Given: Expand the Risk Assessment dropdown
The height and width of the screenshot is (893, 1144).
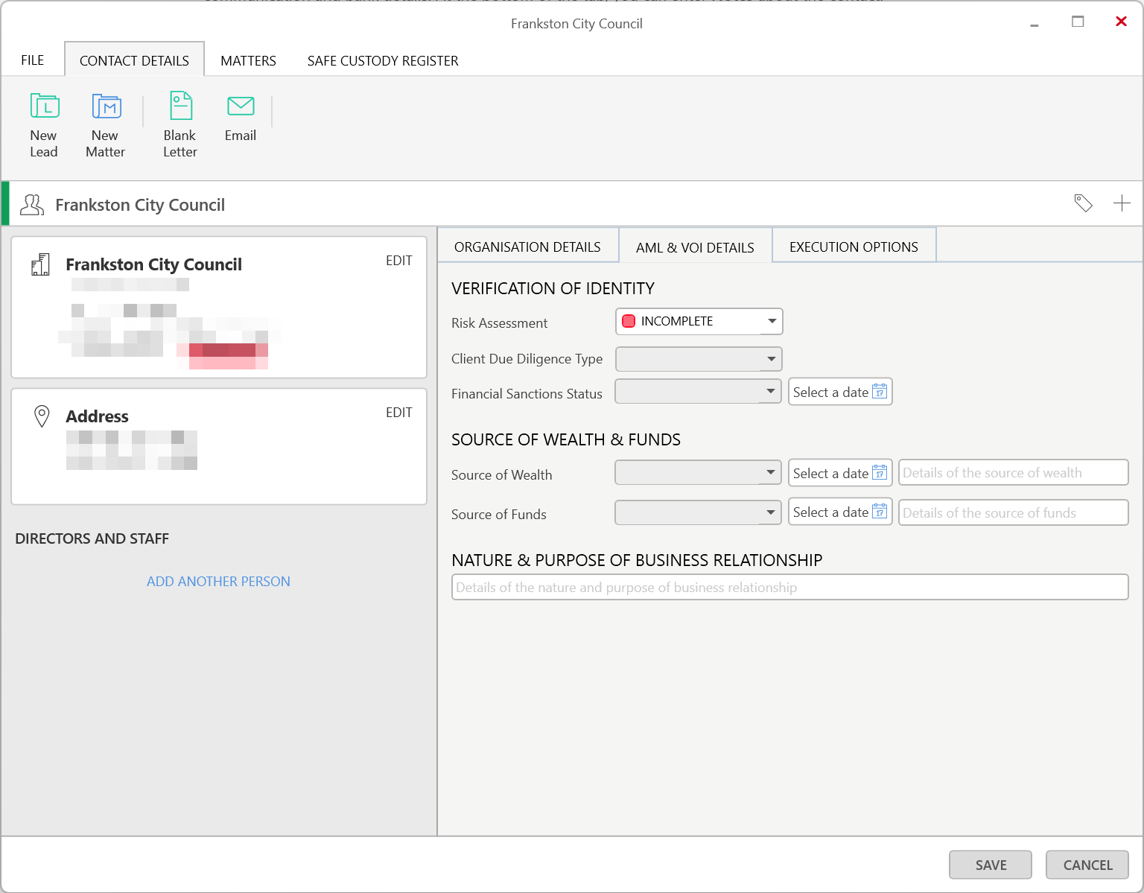Looking at the screenshot, I should coord(772,322).
